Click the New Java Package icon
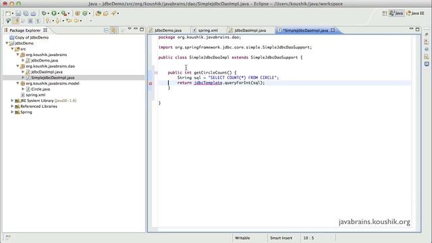This screenshot has width=432, height=243. [78, 13]
